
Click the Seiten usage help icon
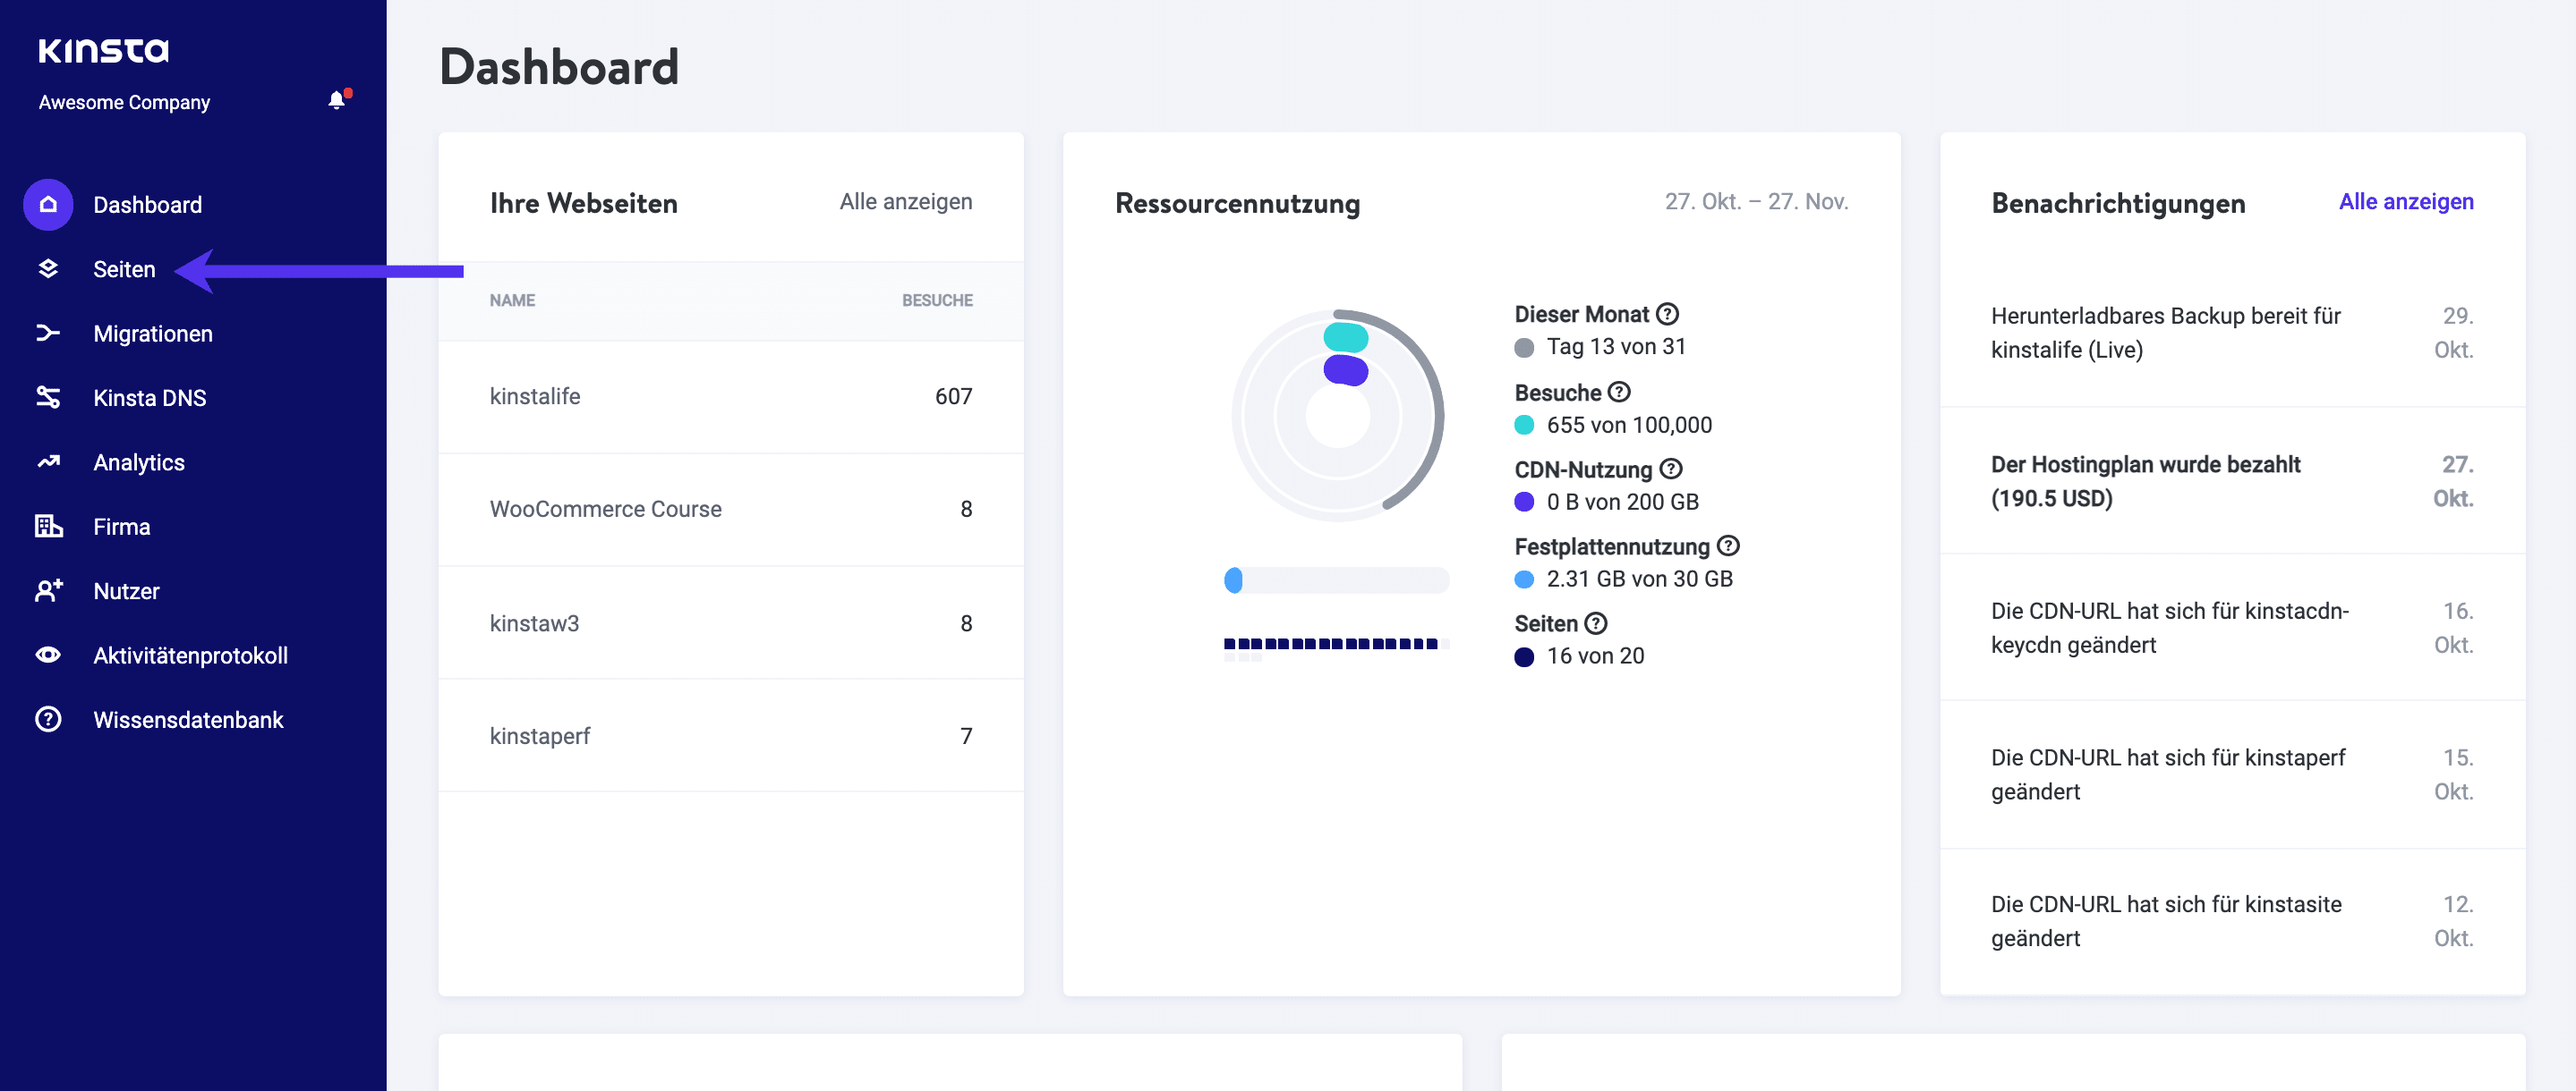(x=1596, y=622)
